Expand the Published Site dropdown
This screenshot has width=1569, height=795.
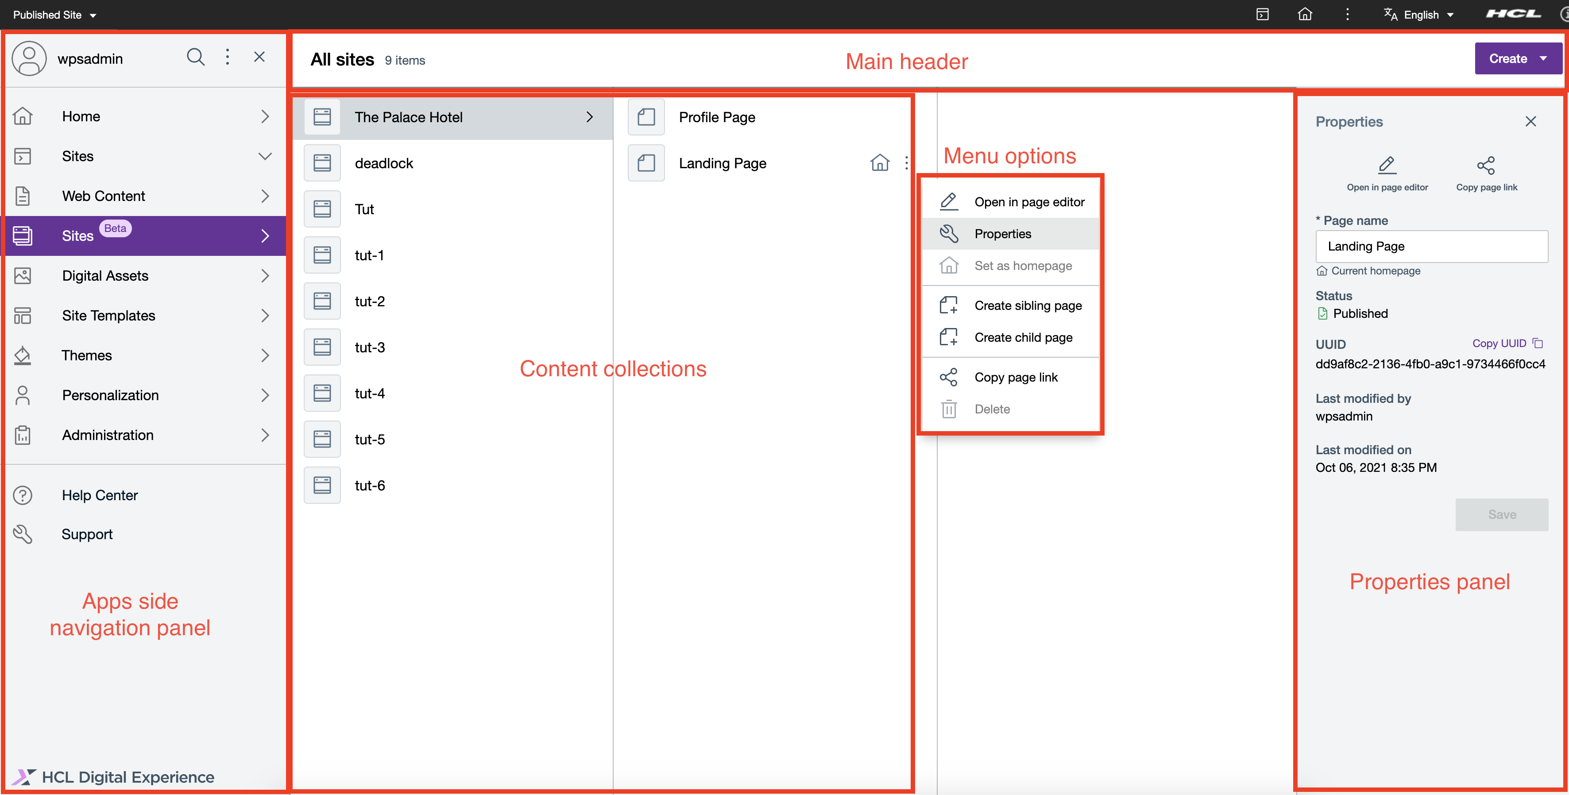(x=54, y=15)
